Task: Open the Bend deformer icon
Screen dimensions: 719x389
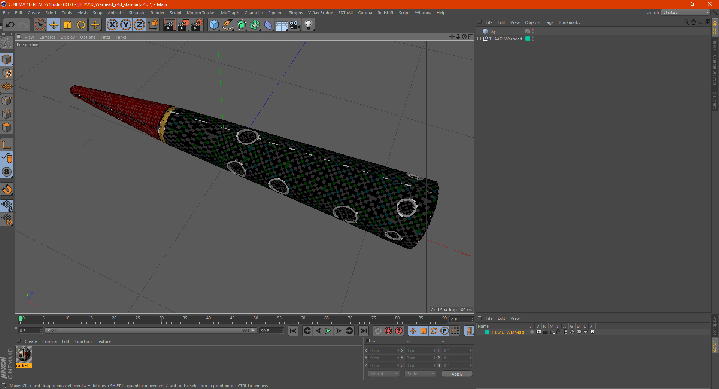Action: pos(268,25)
